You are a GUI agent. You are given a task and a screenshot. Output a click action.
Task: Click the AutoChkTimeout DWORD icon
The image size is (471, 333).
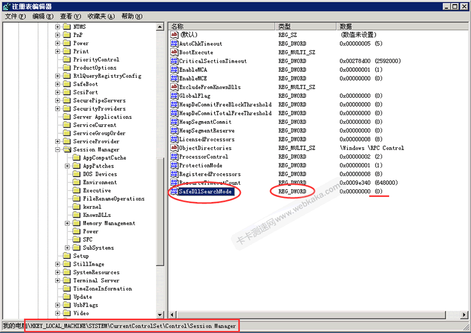click(x=174, y=44)
